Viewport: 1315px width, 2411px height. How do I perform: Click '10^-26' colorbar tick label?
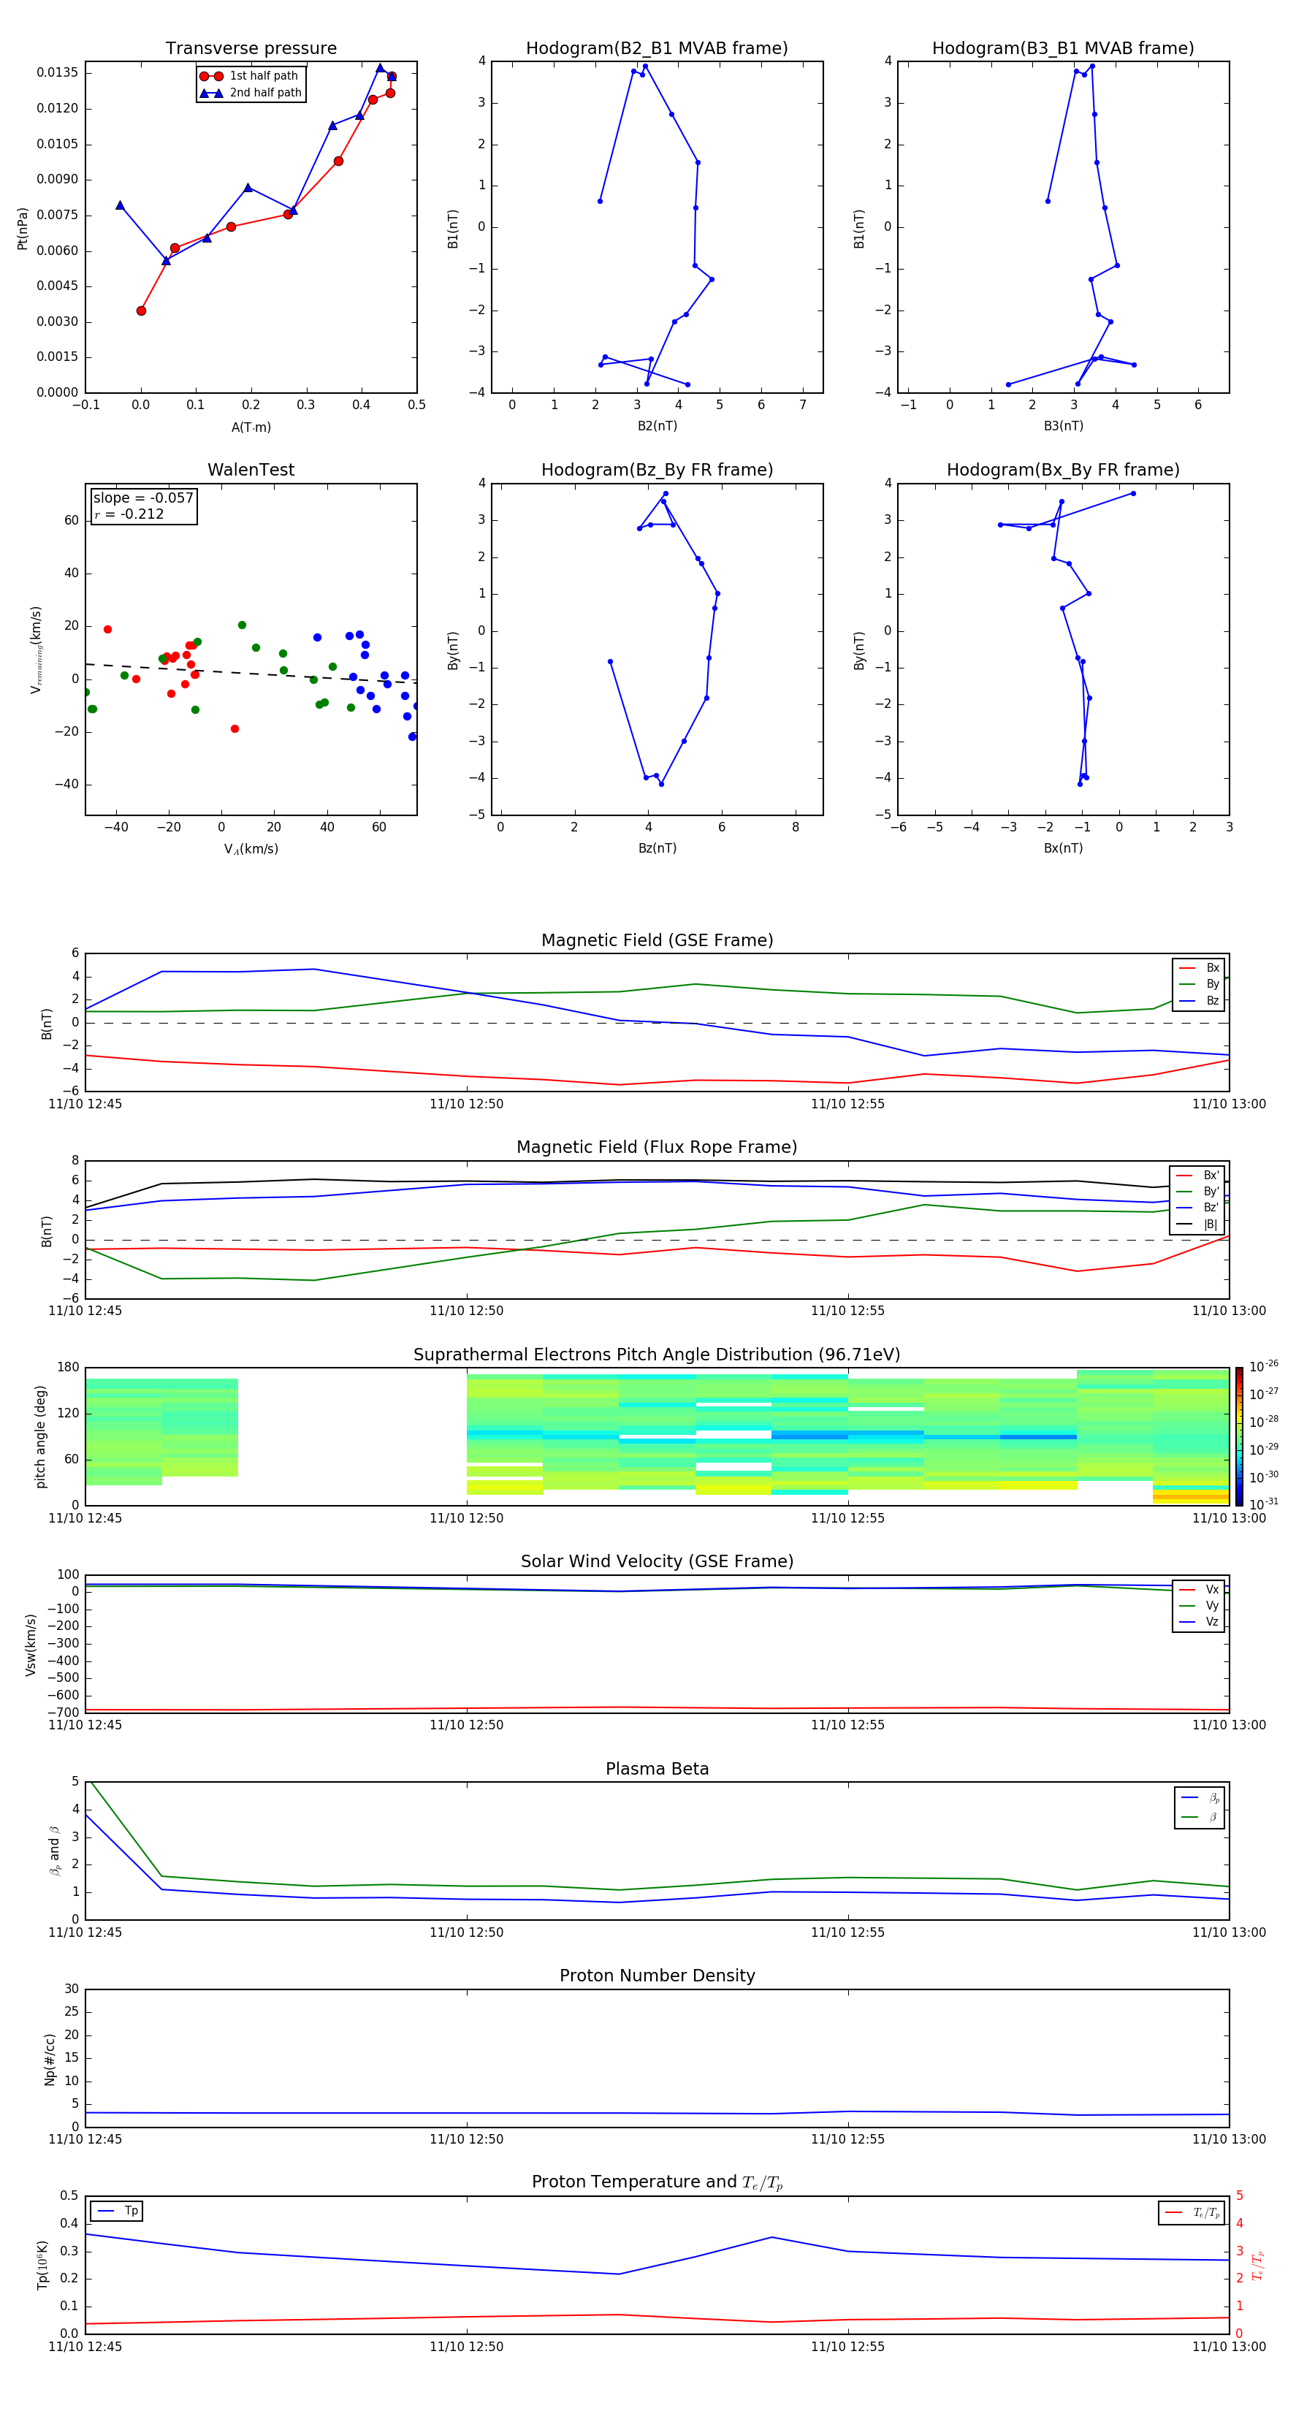click(1264, 1366)
